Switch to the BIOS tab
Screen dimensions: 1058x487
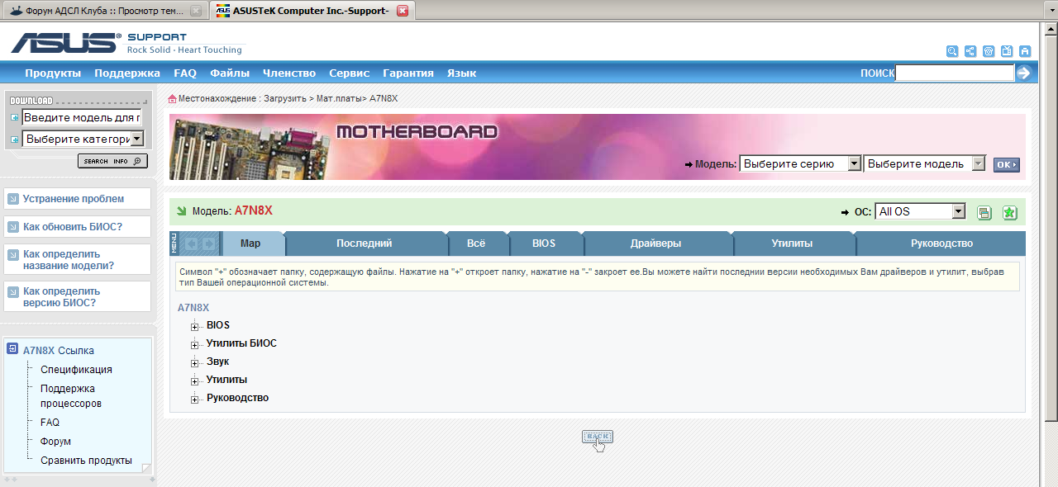(x=544, y=243)
